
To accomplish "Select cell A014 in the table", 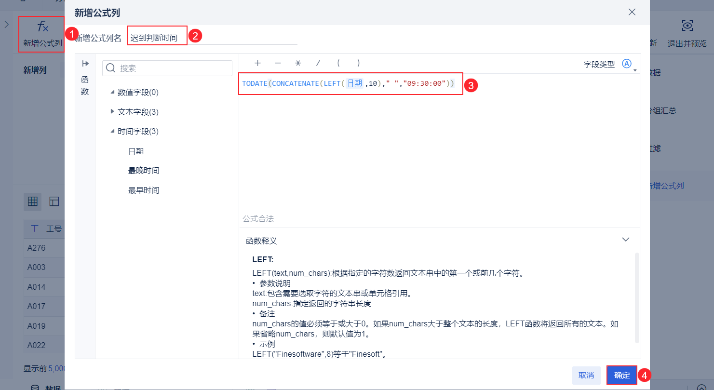I will (x=44, y=287).
